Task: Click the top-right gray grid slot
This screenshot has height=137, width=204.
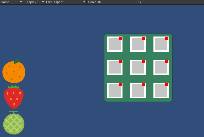Action: (x=161, y=45)
